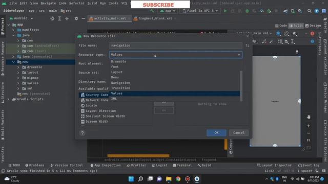The width and height of the screenshot is (328, 184).
Task: Switch editor to Code view
Action: tap(281, 26)
